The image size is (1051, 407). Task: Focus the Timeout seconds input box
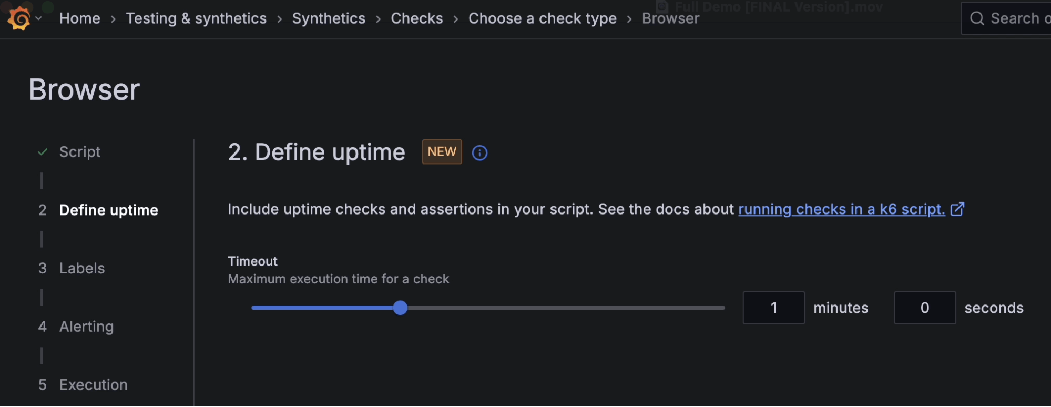(924, 308)
